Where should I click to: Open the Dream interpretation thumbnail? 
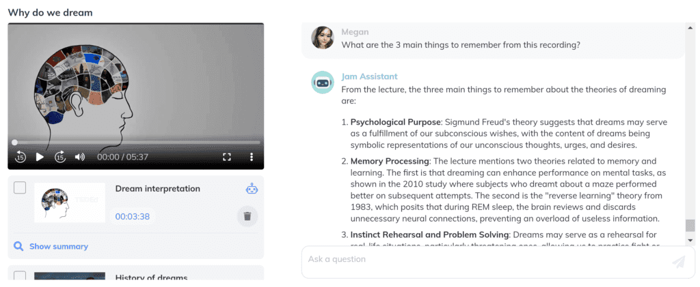click(x=70, y=202)
